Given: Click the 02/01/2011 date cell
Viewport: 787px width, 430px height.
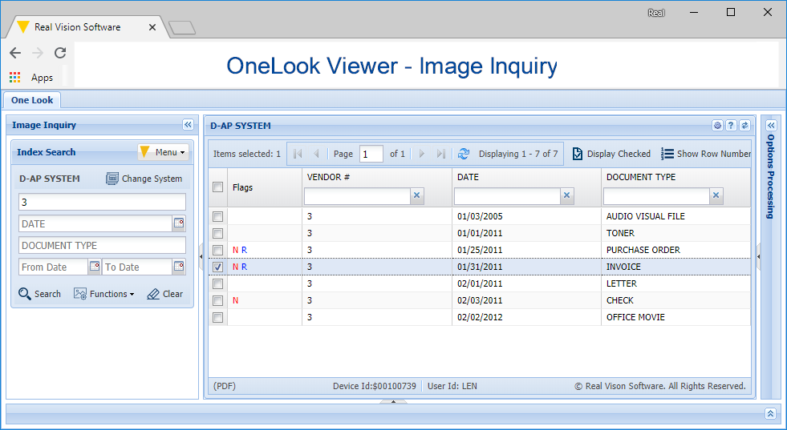Looking at the screenshot, I should 480,283.
